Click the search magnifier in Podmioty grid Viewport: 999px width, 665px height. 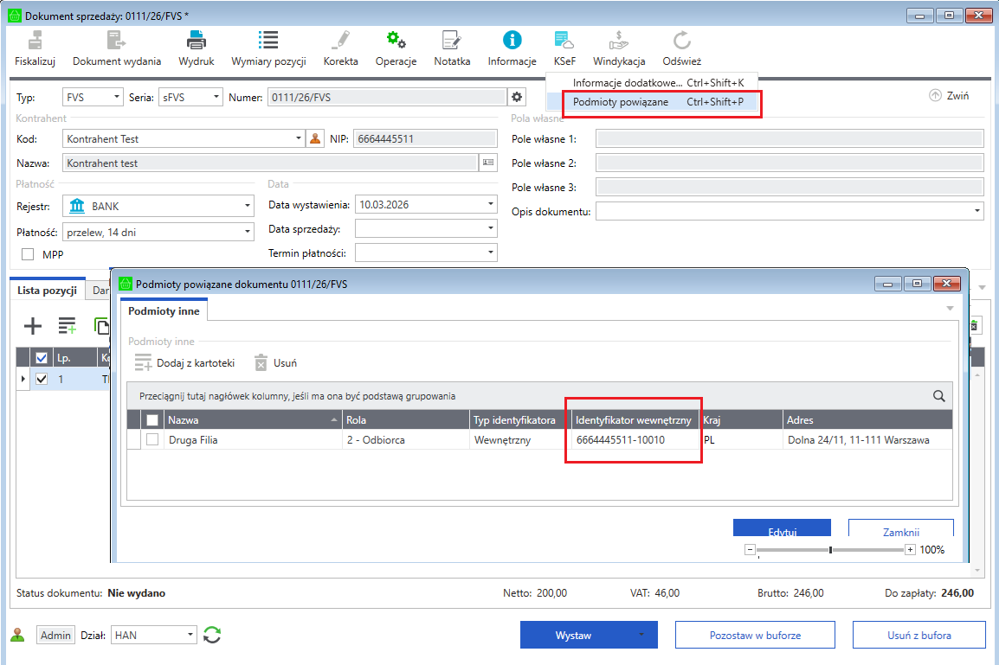tap(938, 396)
